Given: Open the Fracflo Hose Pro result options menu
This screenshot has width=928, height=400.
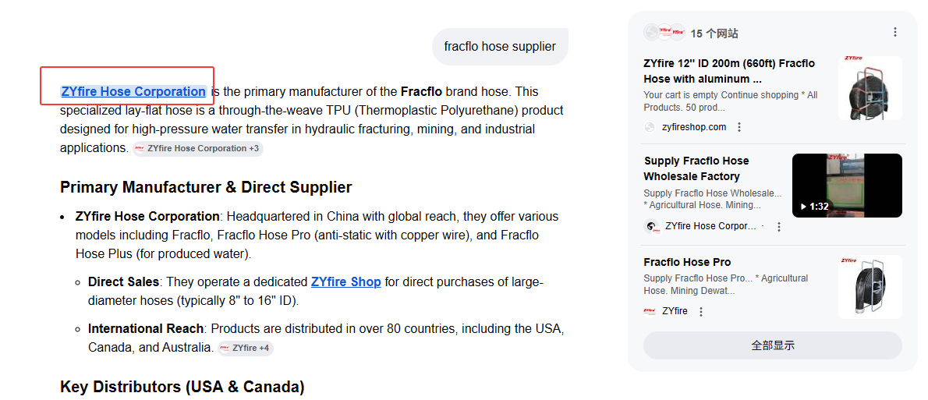Looking at the screenshot, I should (701, 311).
